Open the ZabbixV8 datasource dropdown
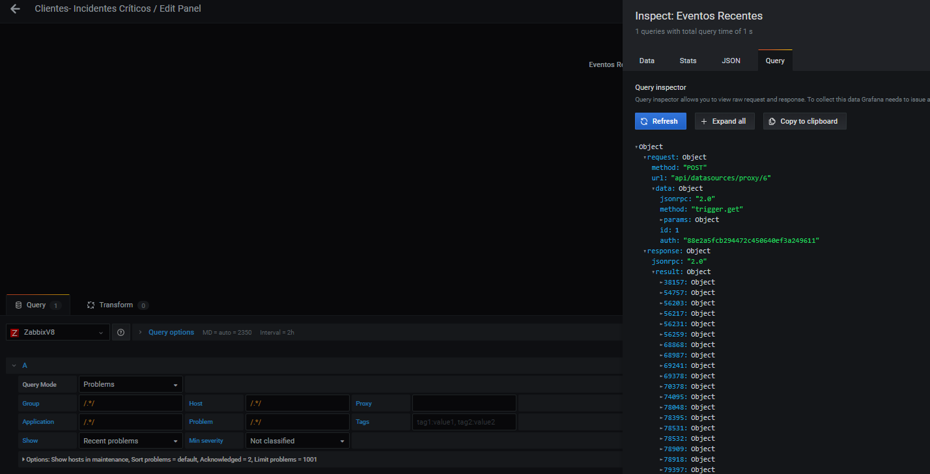Screen dimensions: 930x474 (58, 332)
